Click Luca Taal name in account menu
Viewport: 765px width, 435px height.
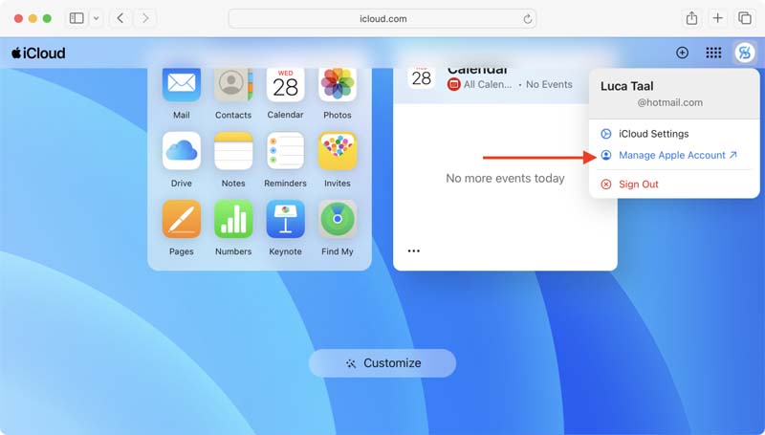626,86
